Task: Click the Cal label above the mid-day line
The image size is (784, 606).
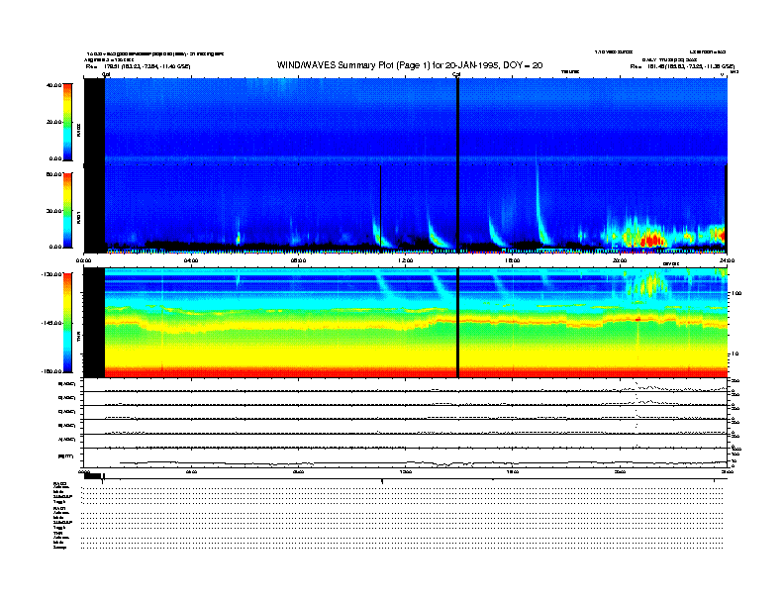Action: (x=456, y=74)
